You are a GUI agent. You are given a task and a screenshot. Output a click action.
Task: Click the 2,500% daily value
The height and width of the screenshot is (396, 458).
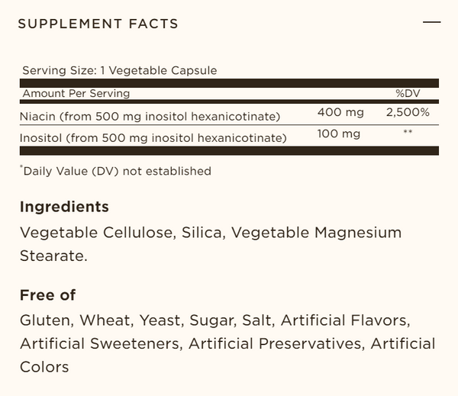[x=408, y=112]
